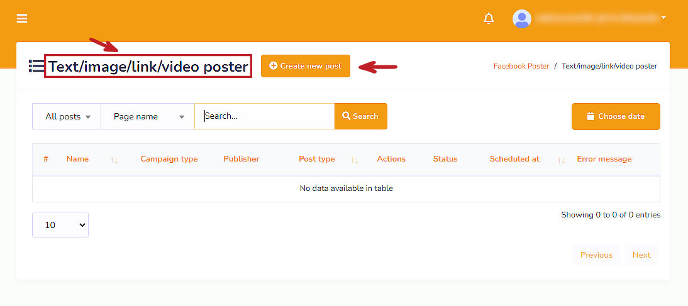Open the Page name dropdown
The image size is (688, 306).
[x=148, y=116]
